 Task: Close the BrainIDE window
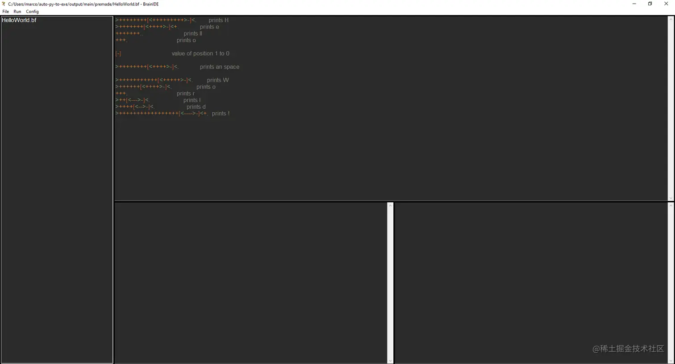pos(666,4)
